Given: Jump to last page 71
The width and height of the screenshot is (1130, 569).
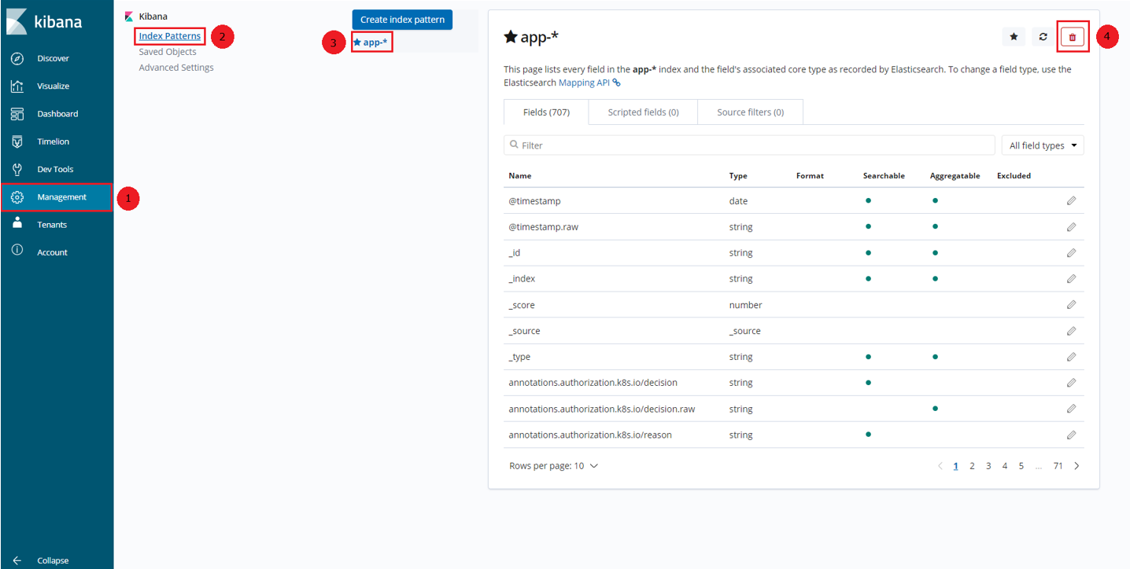Looking at the screenshot, I should coord(1058,466).
